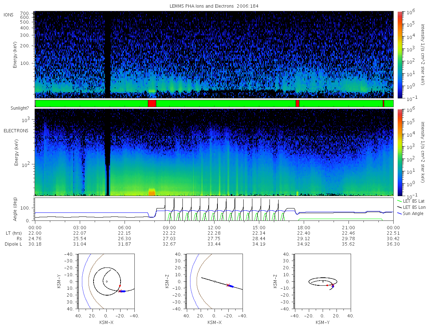Viewport: 437px width, 328px height.
Task: Click the blue spacecraft track in KSM-Y/KSM-Z plot
Action: point(333,286)
